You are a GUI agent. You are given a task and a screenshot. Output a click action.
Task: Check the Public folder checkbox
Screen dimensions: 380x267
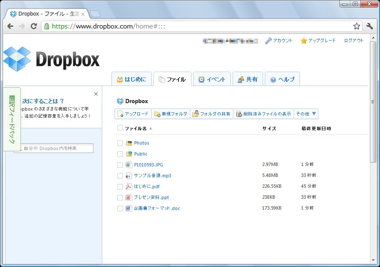tap(120, 154)
